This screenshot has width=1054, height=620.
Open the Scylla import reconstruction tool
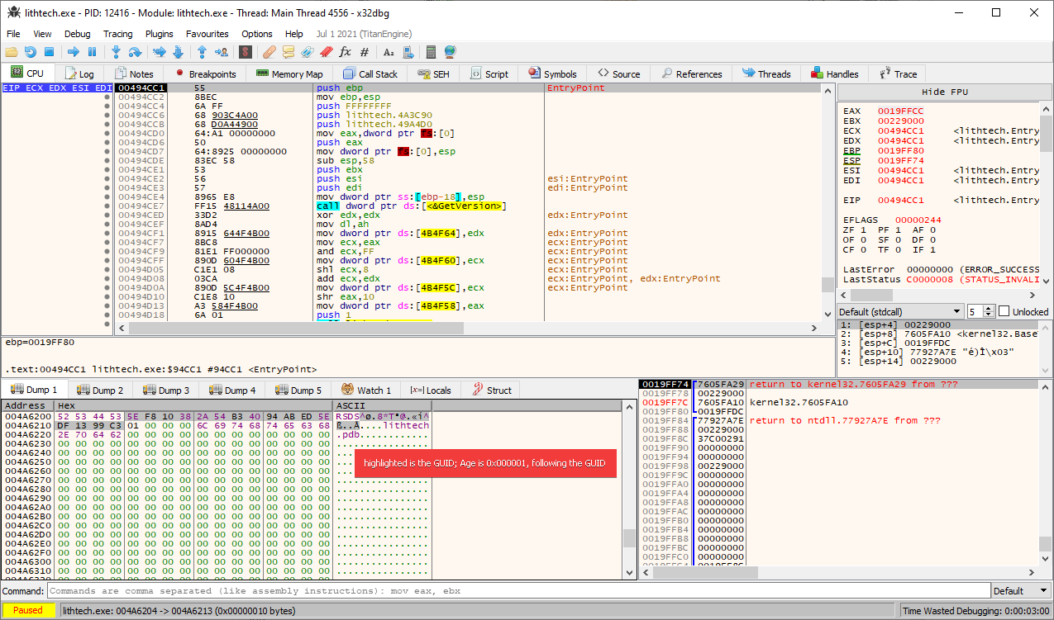(x=246, y=52)
